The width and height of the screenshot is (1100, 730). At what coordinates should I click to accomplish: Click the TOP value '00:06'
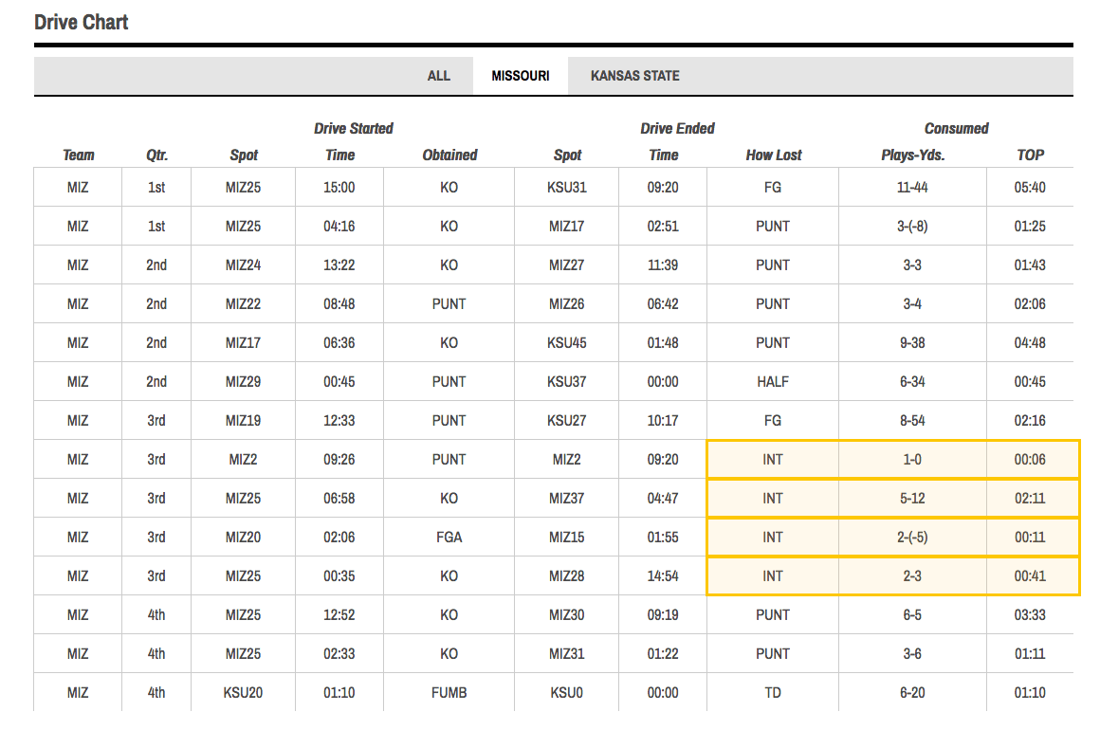[1030, 459]
